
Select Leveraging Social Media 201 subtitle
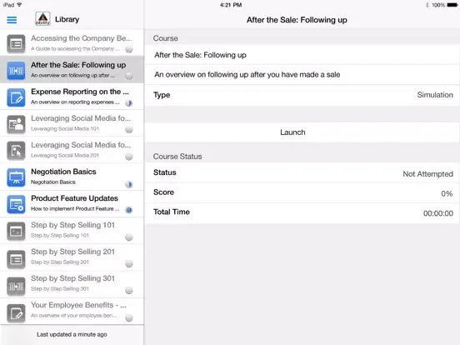(x=65, y=156)
